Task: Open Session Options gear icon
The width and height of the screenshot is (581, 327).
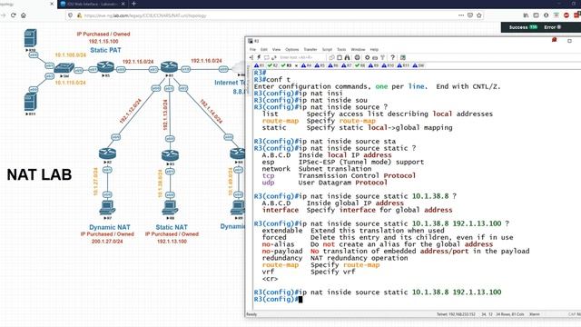Action: point(367,57)
